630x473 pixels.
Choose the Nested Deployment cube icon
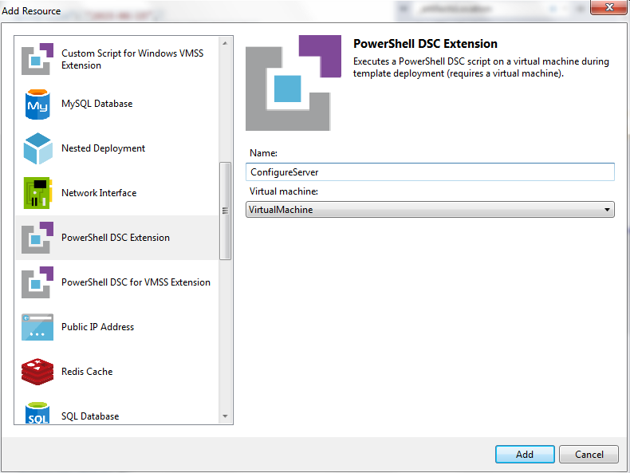pyautogui.click(x=37, y=148)
